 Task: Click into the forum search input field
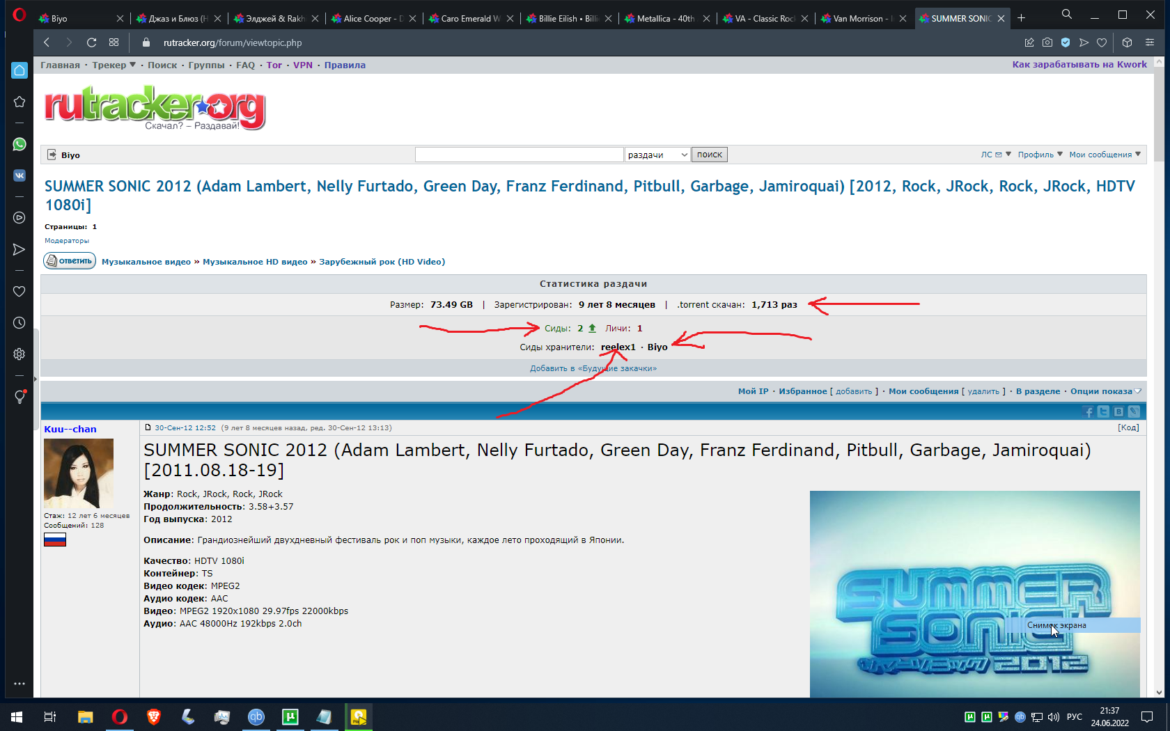(519, 154)
